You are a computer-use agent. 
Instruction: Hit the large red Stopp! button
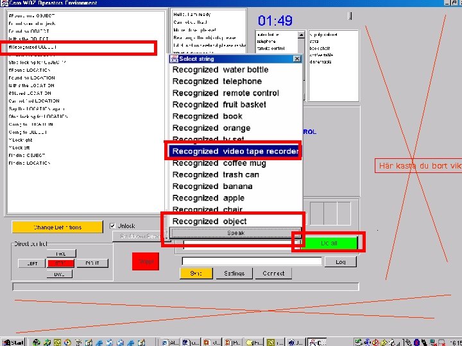146,261
